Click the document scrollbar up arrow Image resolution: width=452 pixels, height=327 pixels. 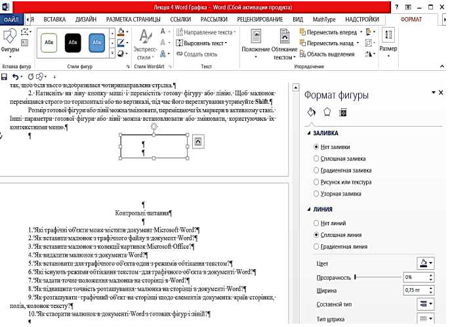295,87
